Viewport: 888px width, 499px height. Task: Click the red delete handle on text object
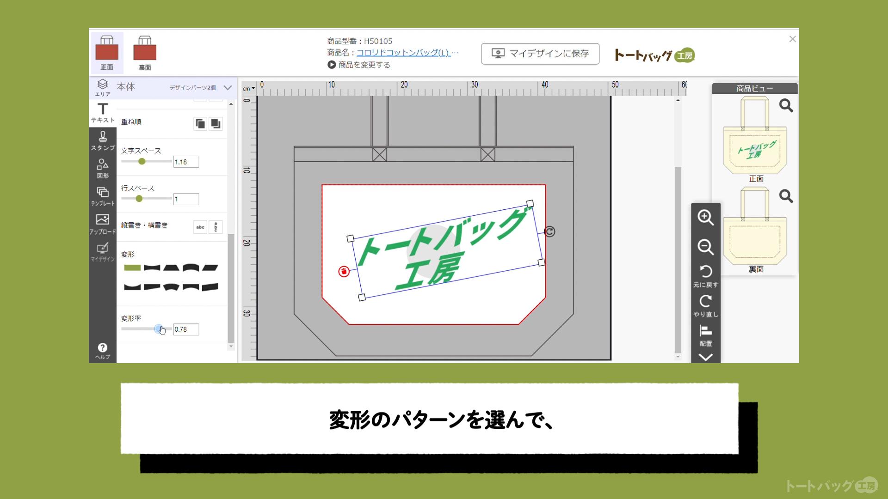pyautogui.click(x=344, y=272)
